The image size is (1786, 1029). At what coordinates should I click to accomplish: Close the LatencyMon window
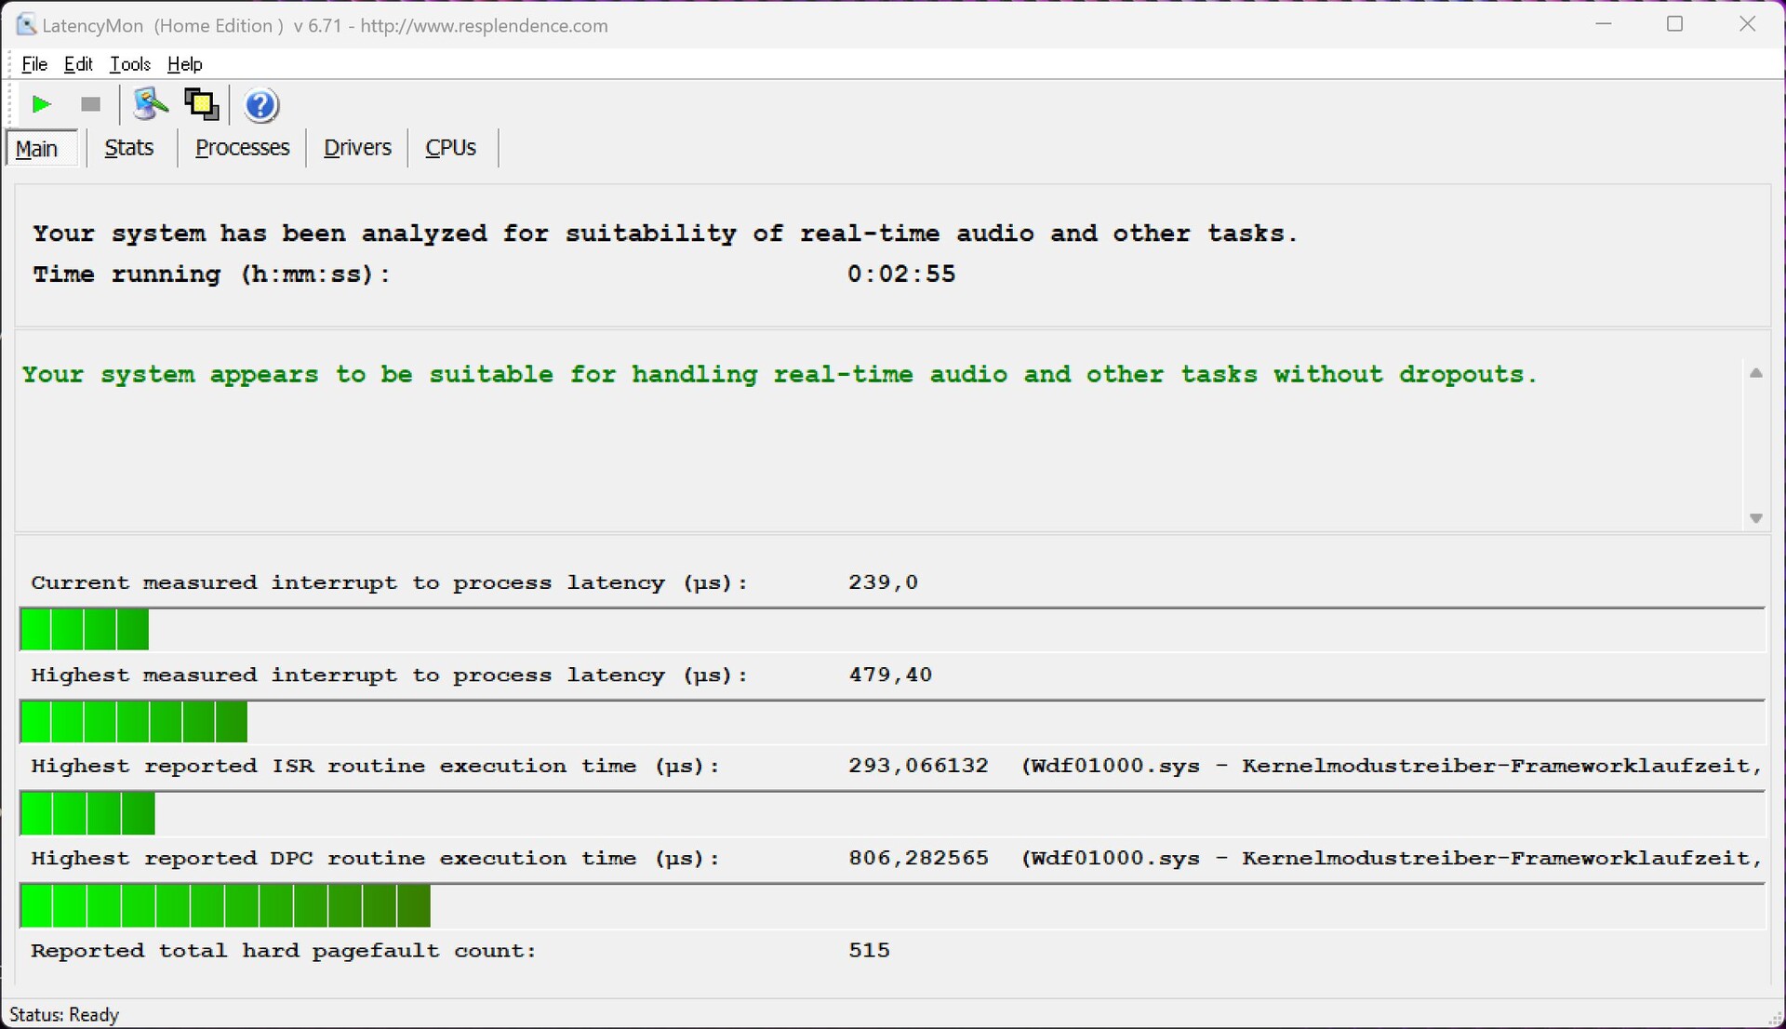1748,24
